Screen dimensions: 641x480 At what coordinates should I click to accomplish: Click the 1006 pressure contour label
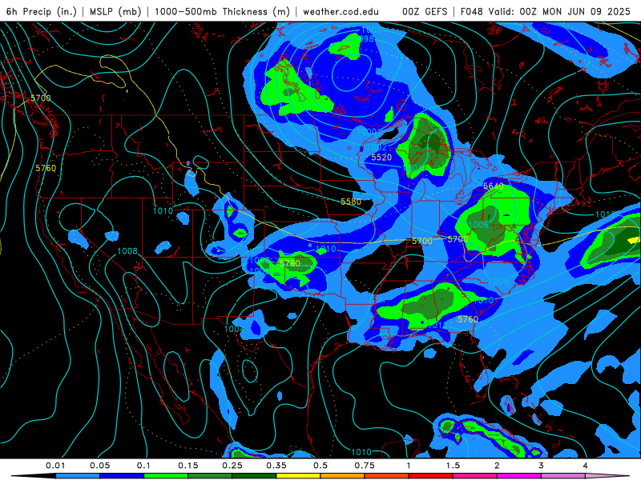478,225
